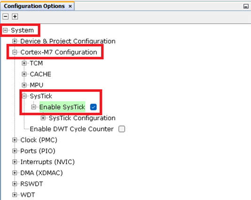Expand the SysTick Configuration node
The width and height of the screenshot is (251, 200).
43,118
